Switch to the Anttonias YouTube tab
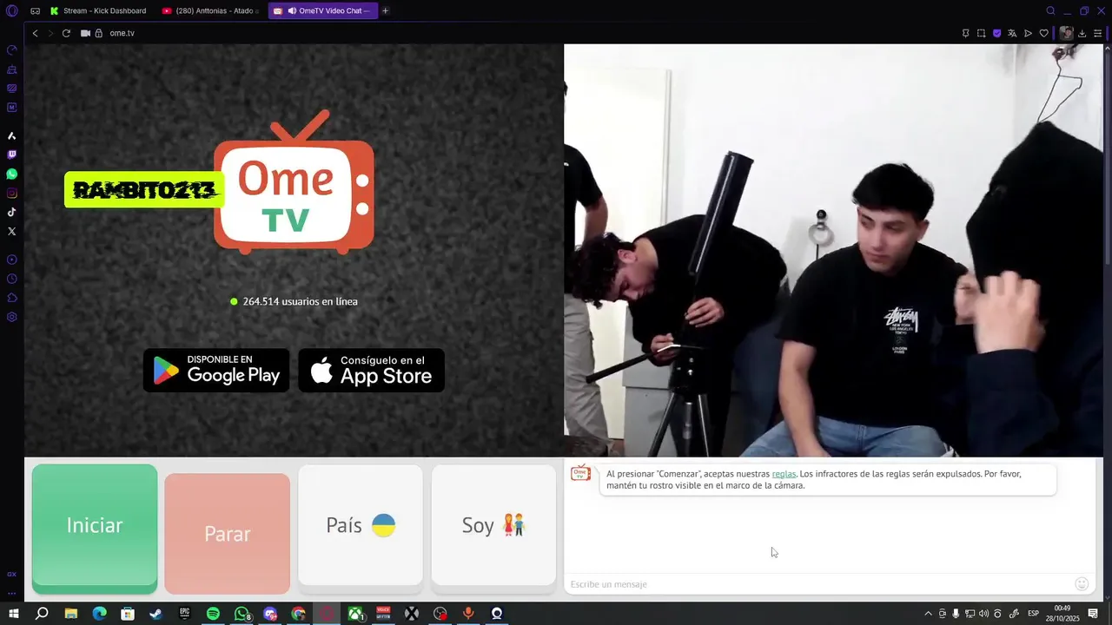This screenshot has width=1112, height=625. tap(210, 10)
